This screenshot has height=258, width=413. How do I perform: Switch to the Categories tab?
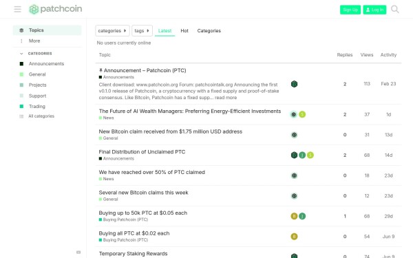[209, 31]
